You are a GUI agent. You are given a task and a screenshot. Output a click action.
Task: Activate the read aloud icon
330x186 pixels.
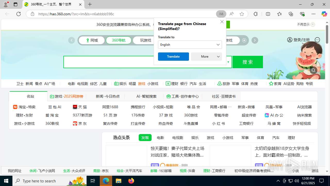pyautogui.click(x=232, y=14)
